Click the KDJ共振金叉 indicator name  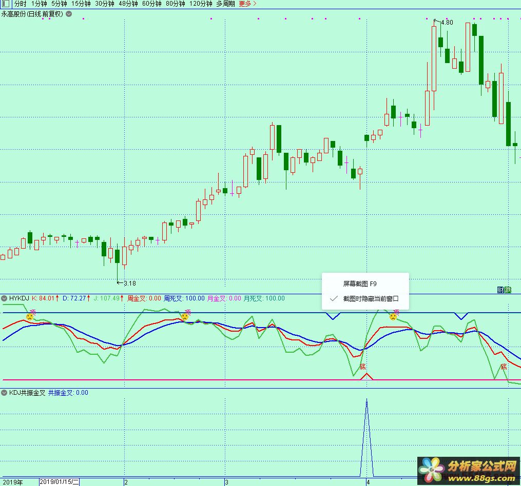point(27,393)
